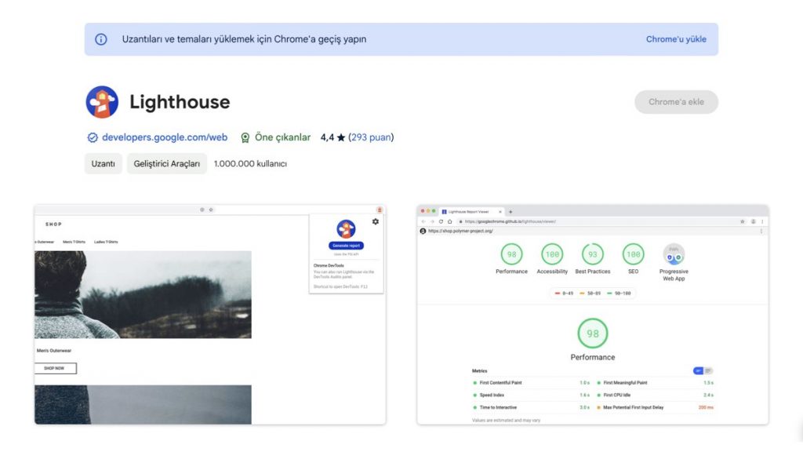Click the Chrome DevTools heading in the popup

point(329,265)
